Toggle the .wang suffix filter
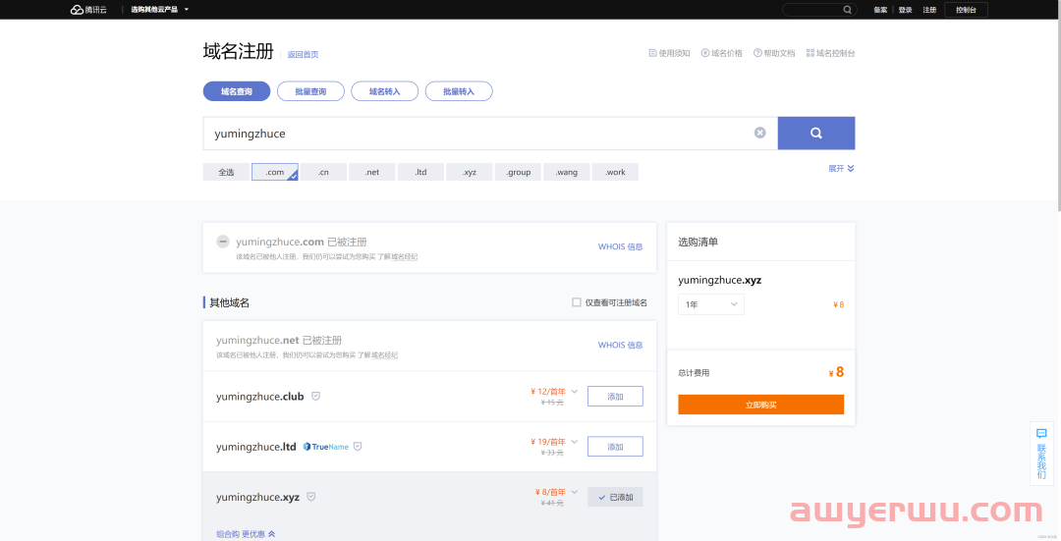 click(567, 172)
